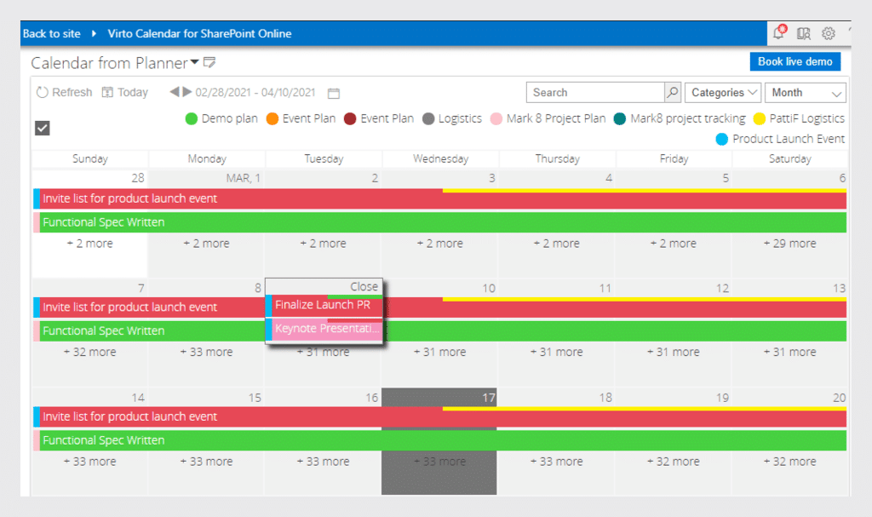Expand + 33 more under Monday 8
872x517 pixels.
206,352
